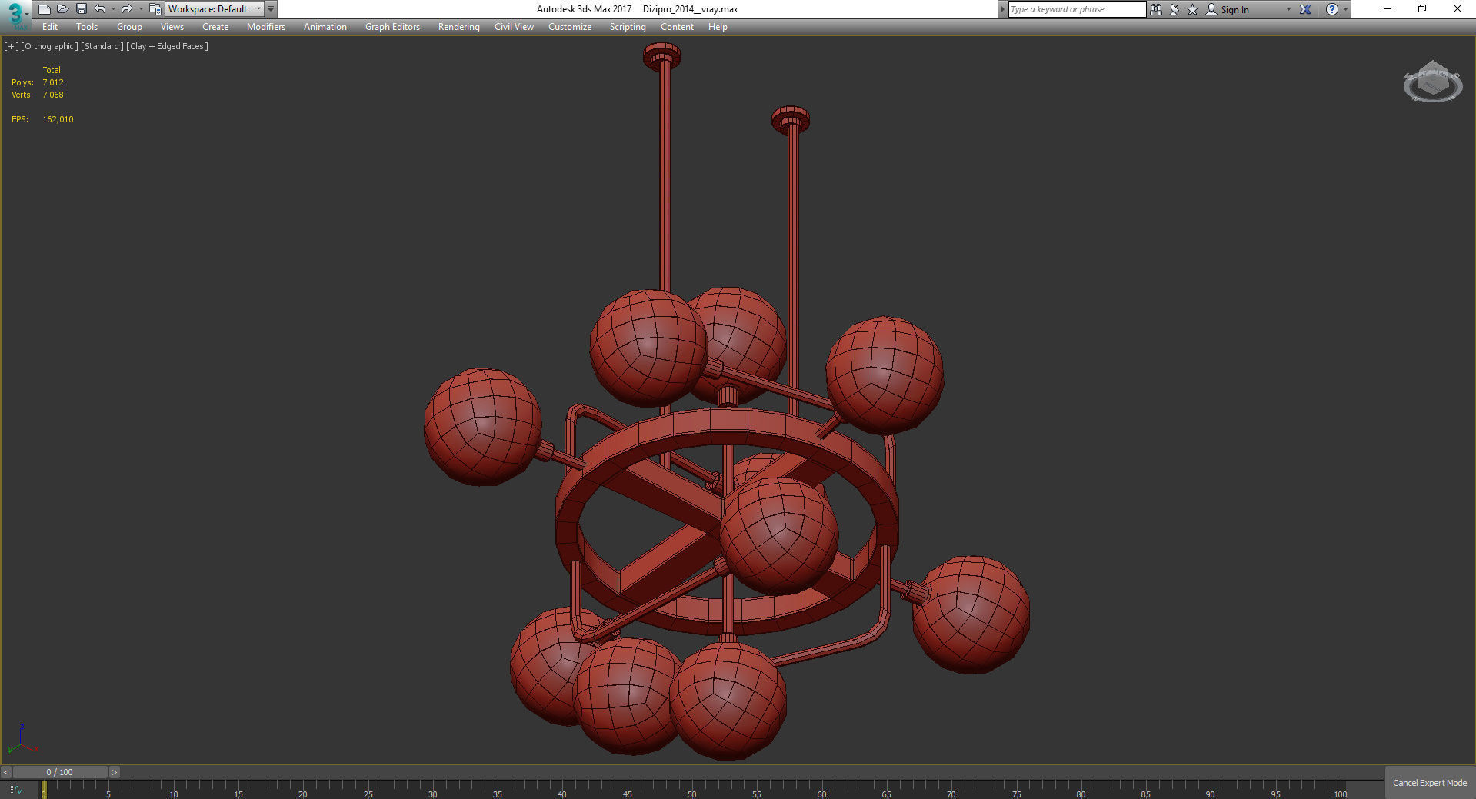This screenshot has width=1476, height=799.
Task: Toggle the Clay + Edged Faces shading label
Action: click(167, 46)
